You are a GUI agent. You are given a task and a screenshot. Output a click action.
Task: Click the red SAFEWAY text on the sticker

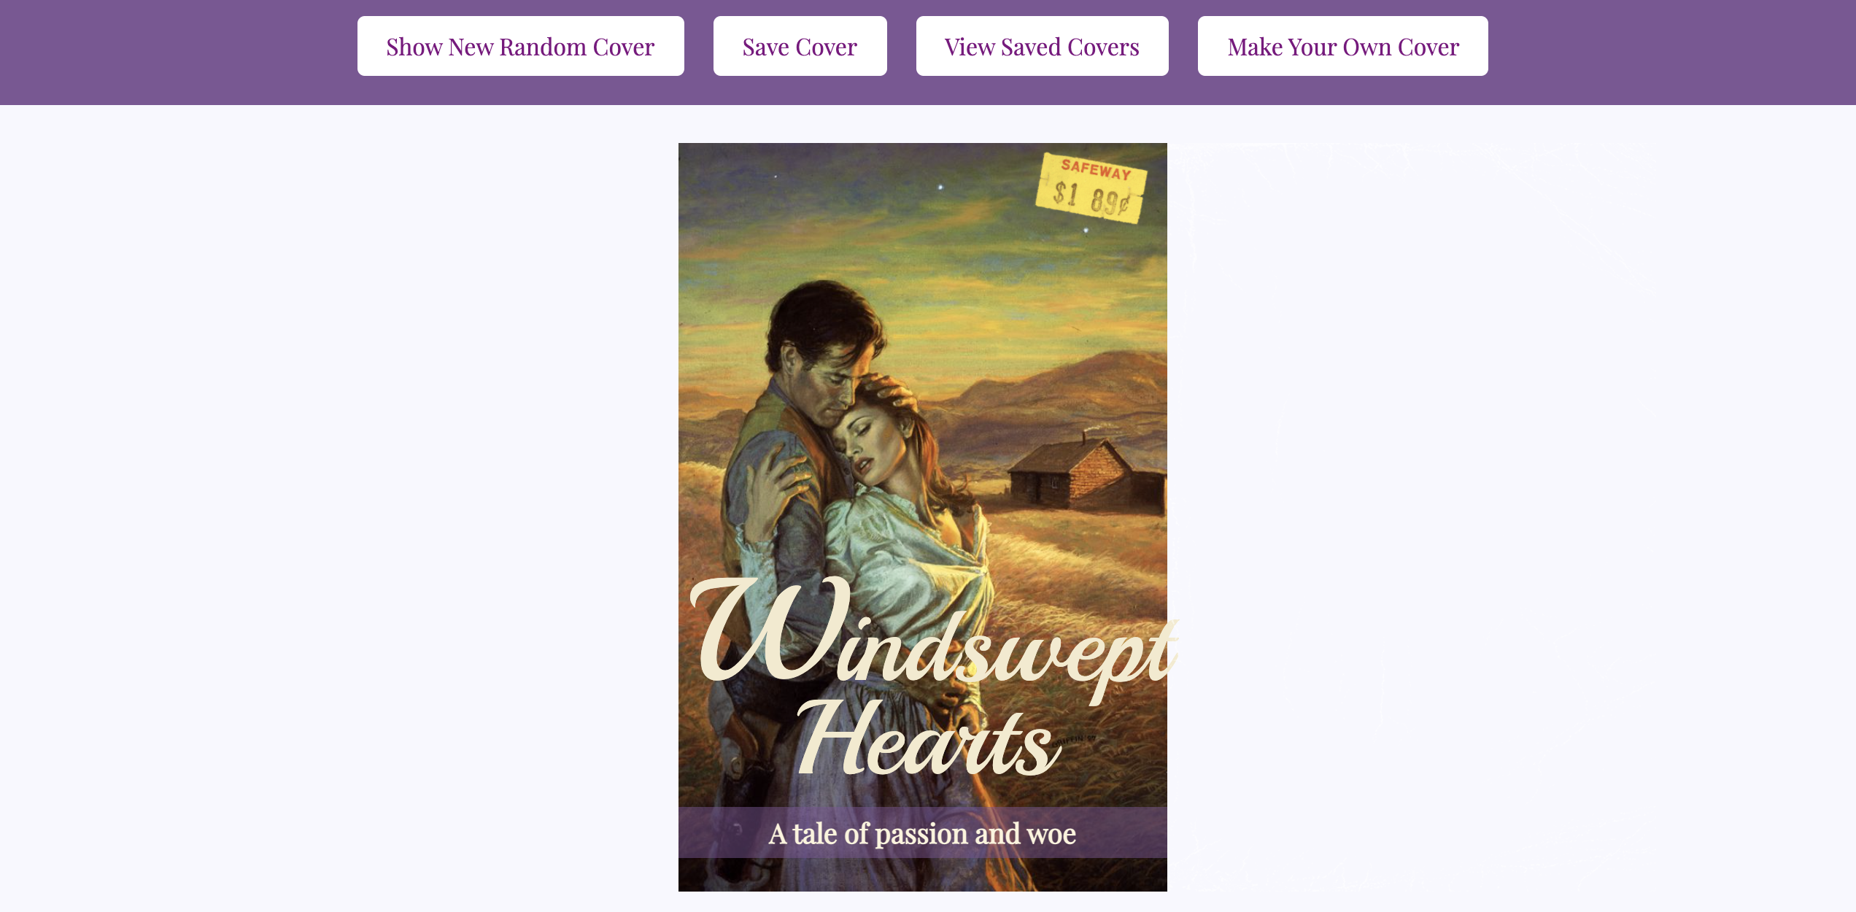click(x=1096, y=170)
